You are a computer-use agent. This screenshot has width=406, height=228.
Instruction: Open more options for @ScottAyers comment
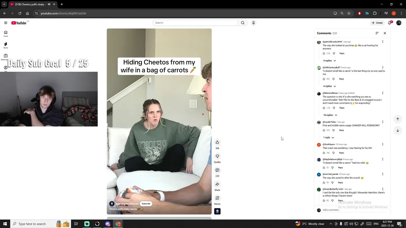click(383, 144)
